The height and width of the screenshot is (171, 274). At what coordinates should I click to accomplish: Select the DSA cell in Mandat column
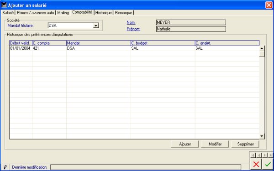pyautogui.click(x=99, y=48)
